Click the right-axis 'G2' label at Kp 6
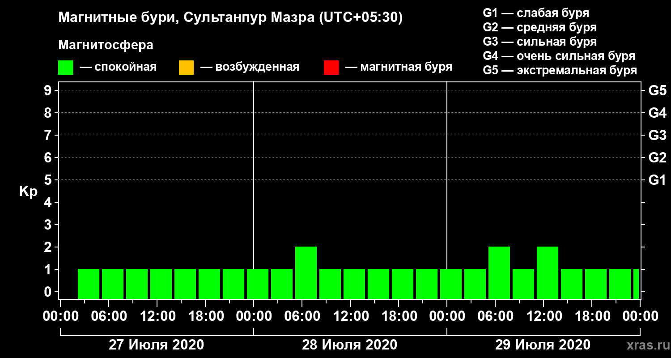This screenshot has width=671, height=358. tap(657, 158)
